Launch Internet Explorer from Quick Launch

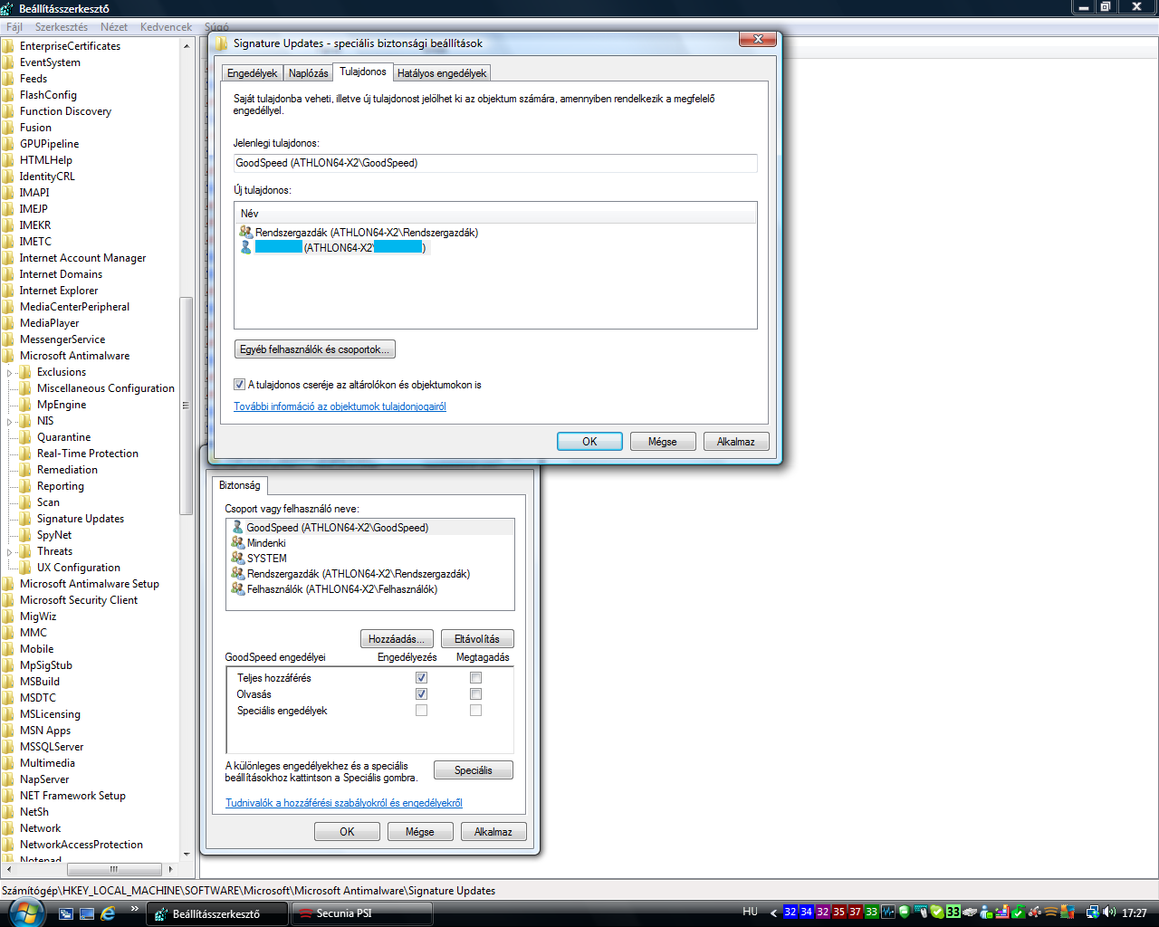tap(109, 913)
